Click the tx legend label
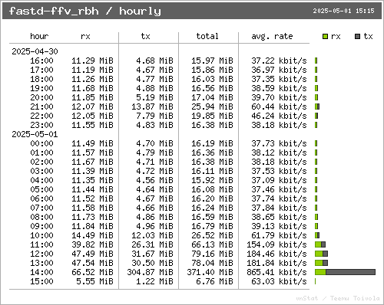384x305 pixels. [x=368, y=36]
